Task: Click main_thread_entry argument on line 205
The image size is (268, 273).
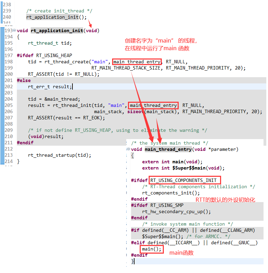Action: (x=153, y=105)
